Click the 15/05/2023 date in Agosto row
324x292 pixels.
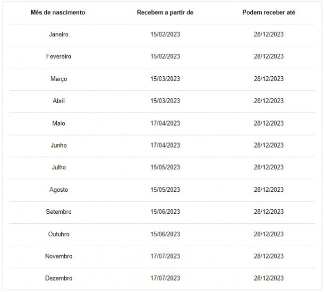click(x=165, y=190)
